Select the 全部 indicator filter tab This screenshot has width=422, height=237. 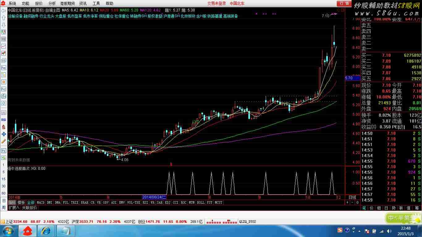(x=31, y=202)
